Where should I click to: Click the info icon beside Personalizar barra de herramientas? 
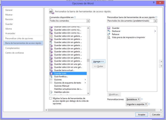156,17
